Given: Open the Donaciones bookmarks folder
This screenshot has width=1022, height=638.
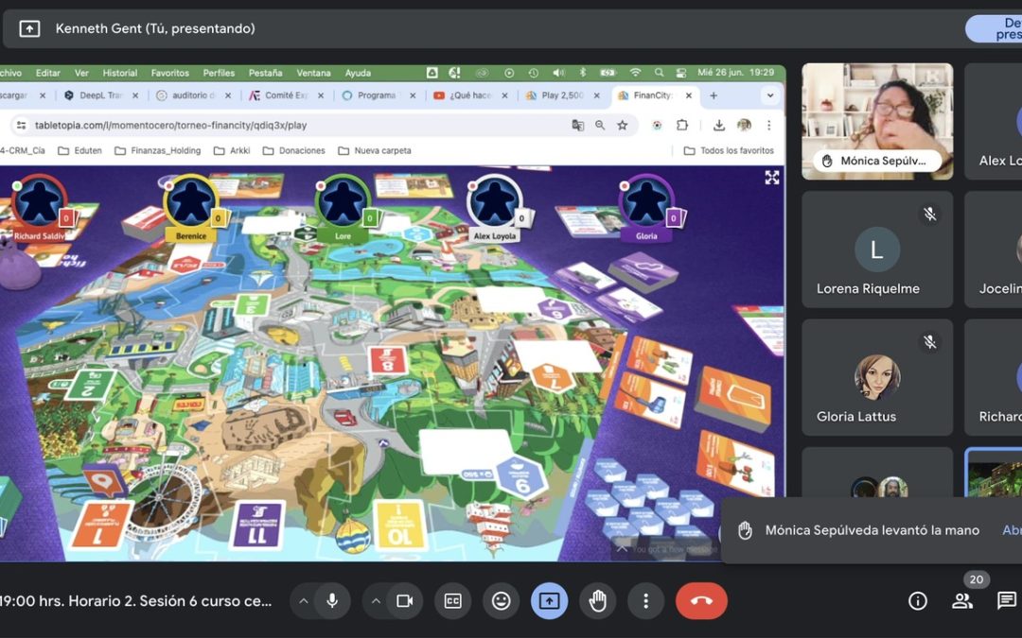Looking at the screenshot, I should pyautogui.click(x=294, y=150).
